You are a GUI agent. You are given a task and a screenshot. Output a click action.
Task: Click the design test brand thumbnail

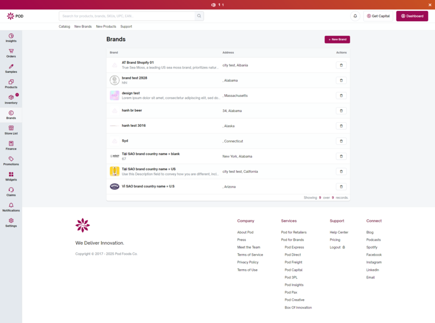click(115, 95)
